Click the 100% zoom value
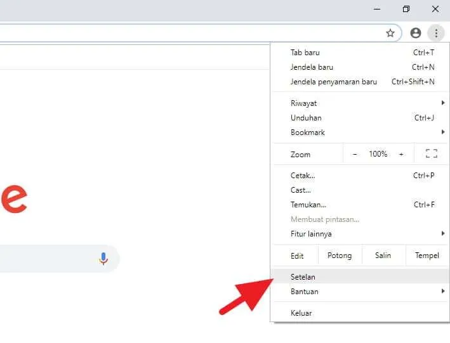 pos(378,154)
